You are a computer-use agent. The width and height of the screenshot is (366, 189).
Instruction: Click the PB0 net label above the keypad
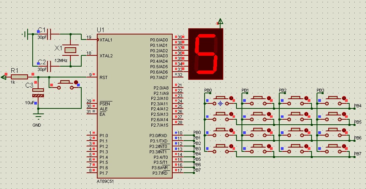tap(208, 90)
